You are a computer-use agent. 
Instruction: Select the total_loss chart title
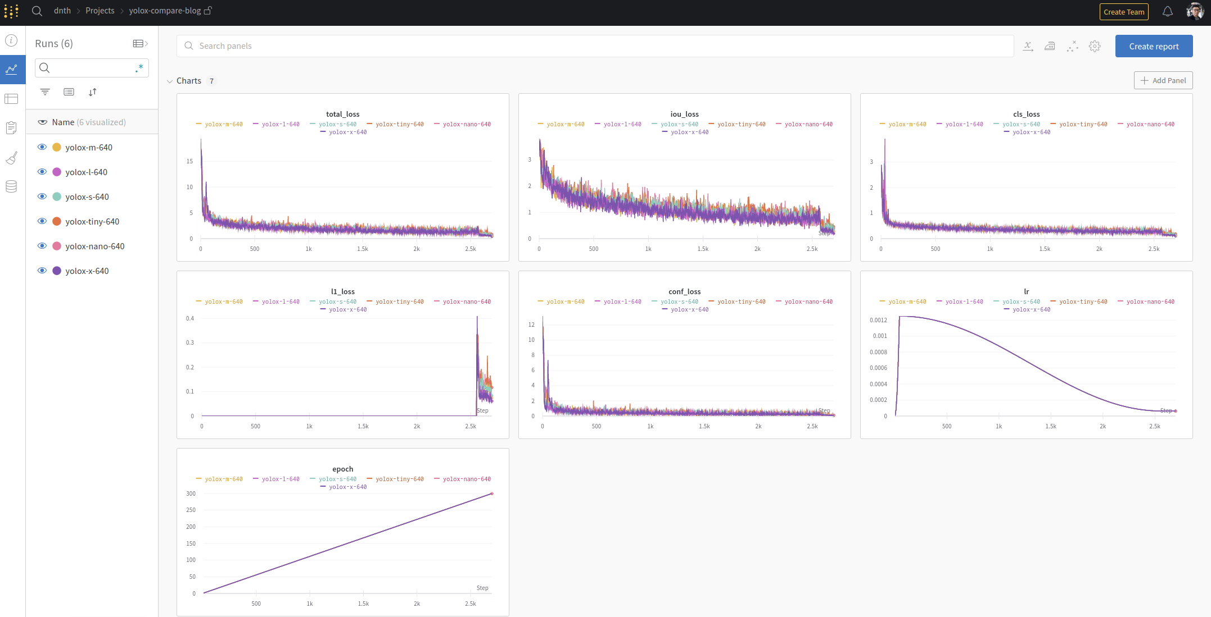point(343,114)
